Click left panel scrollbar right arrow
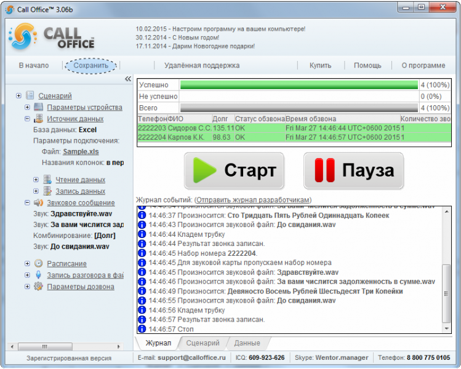 point(119,346)
